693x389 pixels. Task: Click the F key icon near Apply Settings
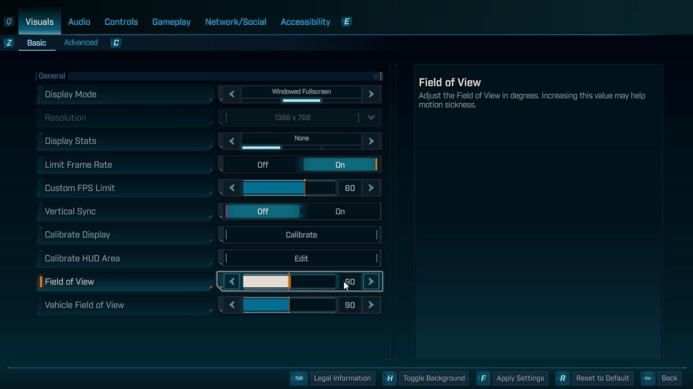point(482,378)
